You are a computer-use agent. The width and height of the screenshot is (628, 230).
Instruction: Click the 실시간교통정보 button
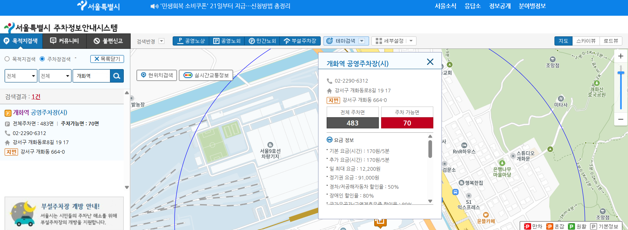click(x=206, y=75)
